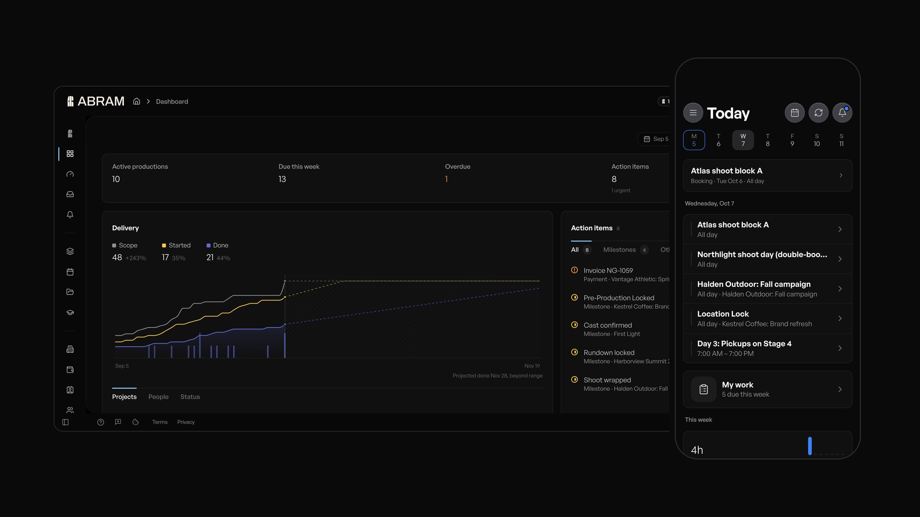
Task: Open the Invoice NG-1059 action item
Action: point(620,275)
